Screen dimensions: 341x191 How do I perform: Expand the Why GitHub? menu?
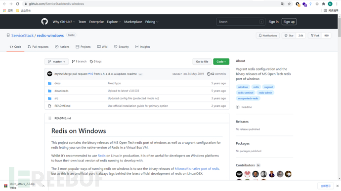point(64,22)
